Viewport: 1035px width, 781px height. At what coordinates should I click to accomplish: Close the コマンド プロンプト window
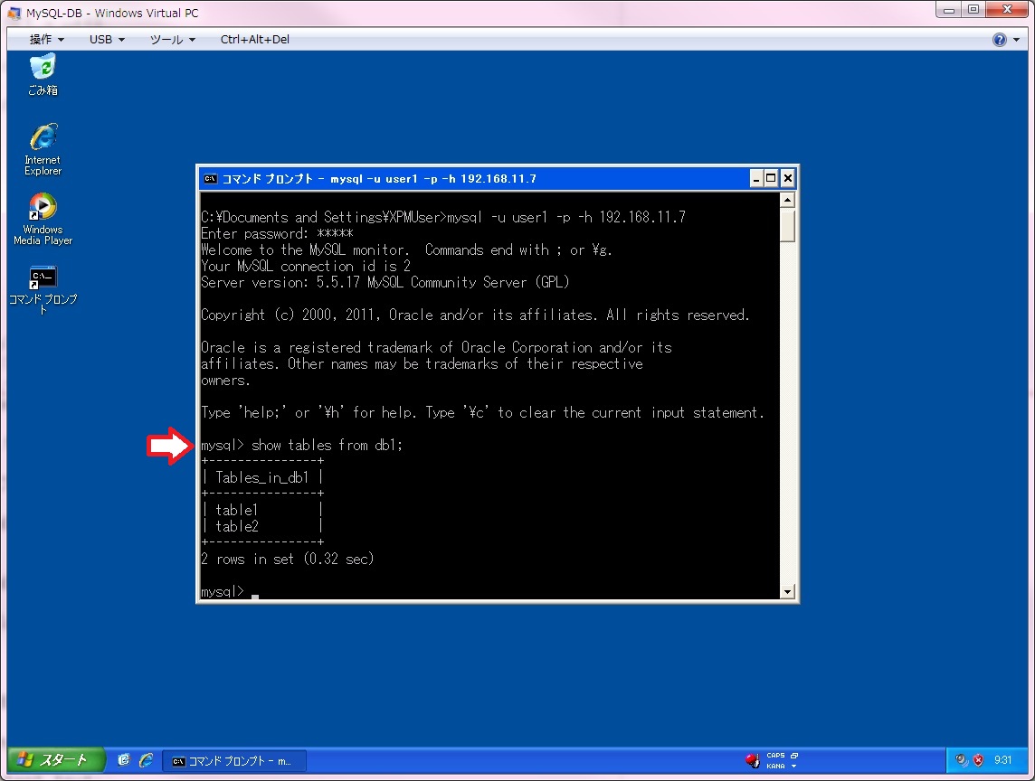coord(787,178)
